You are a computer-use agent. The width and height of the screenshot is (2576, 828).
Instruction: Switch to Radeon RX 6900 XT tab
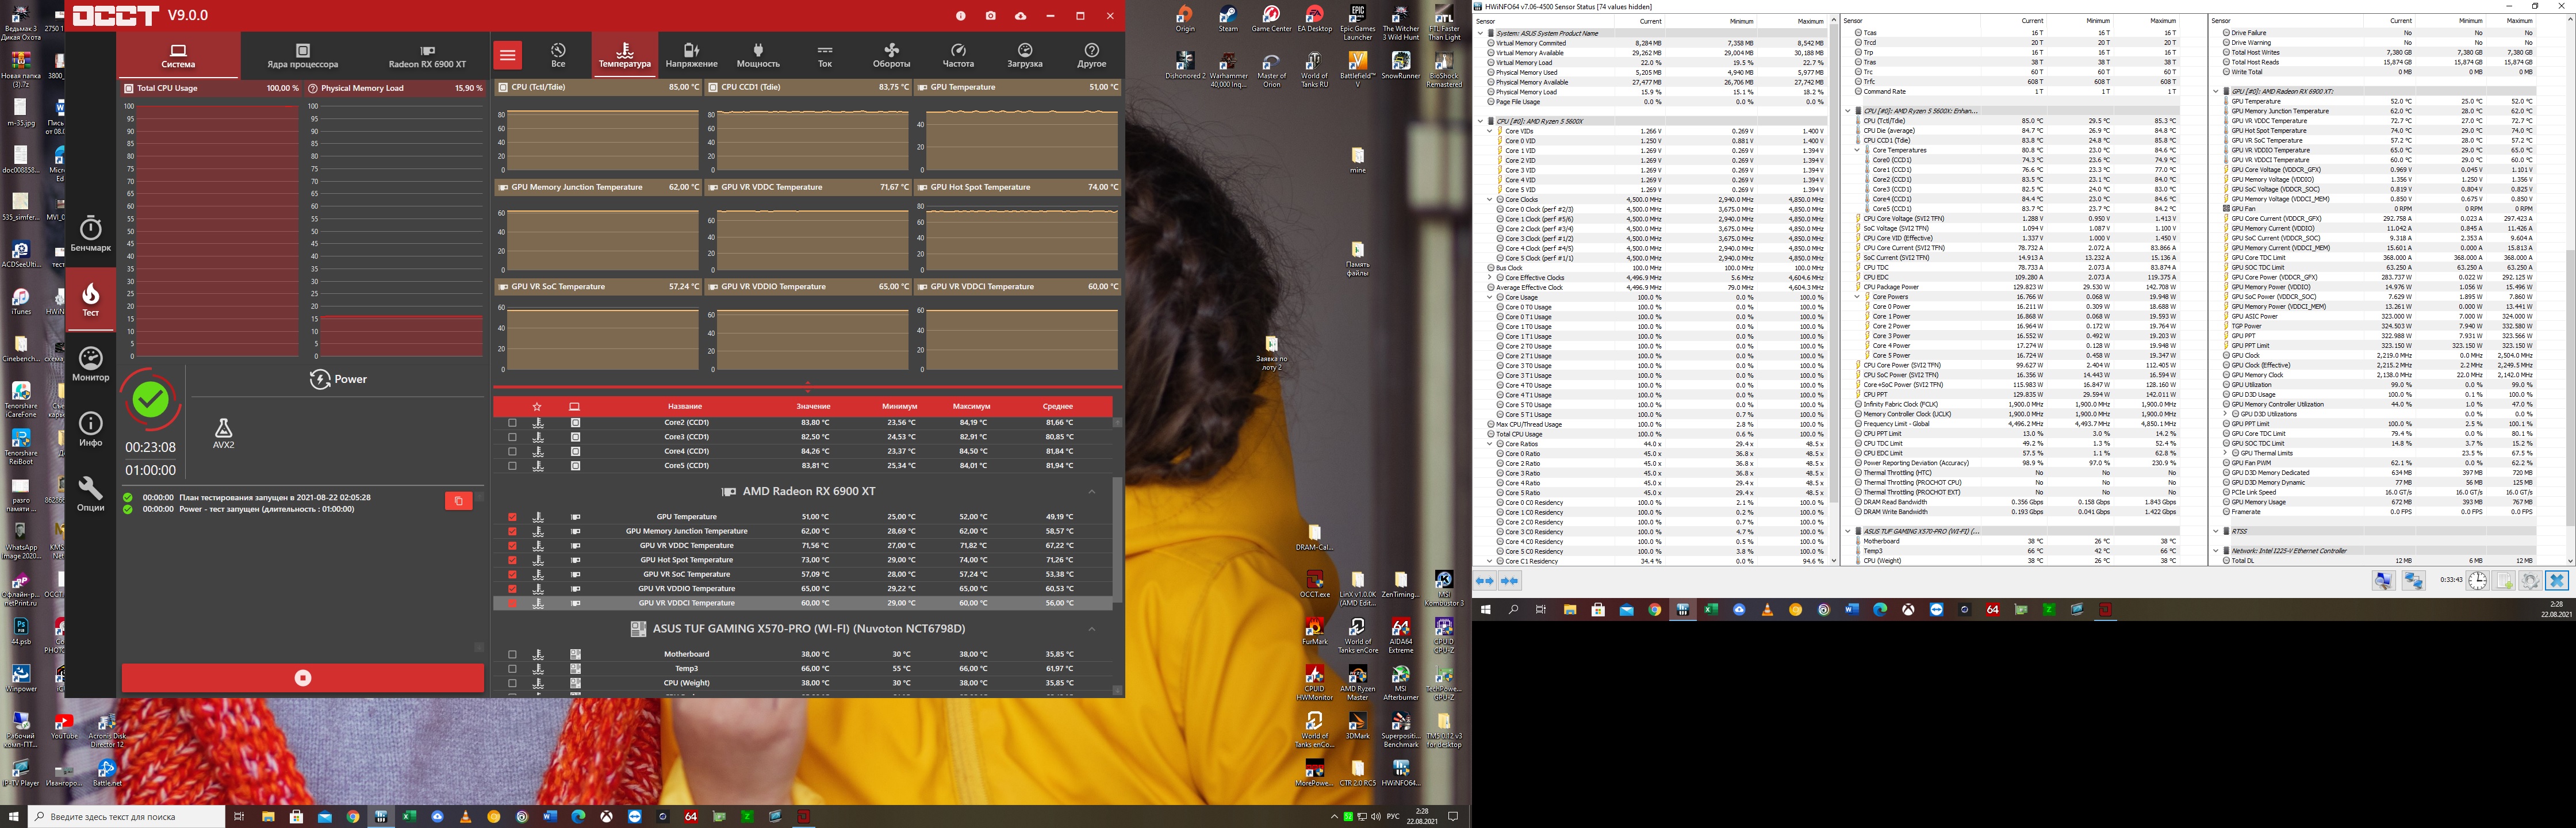click(427, 56)
